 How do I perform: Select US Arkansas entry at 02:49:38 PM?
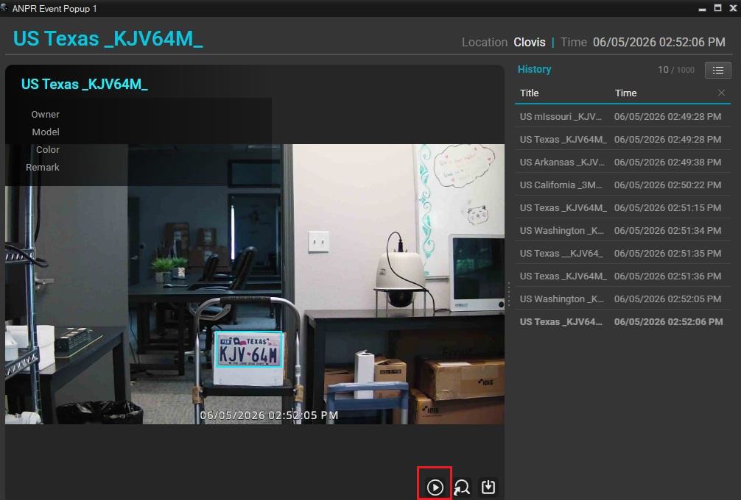622,162
